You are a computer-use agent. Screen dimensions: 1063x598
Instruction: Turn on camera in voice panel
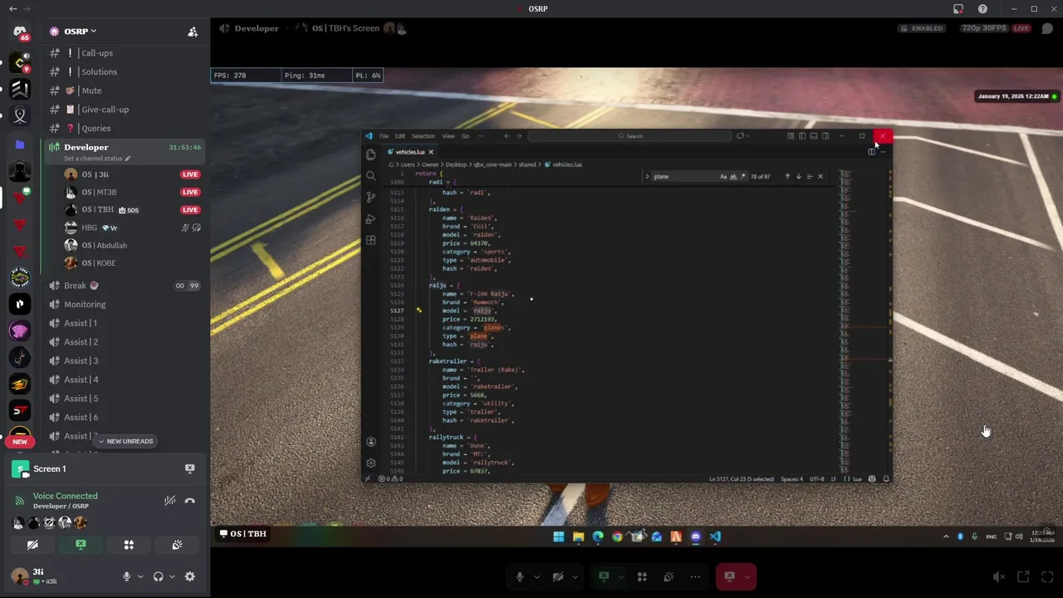click(32, 545)
